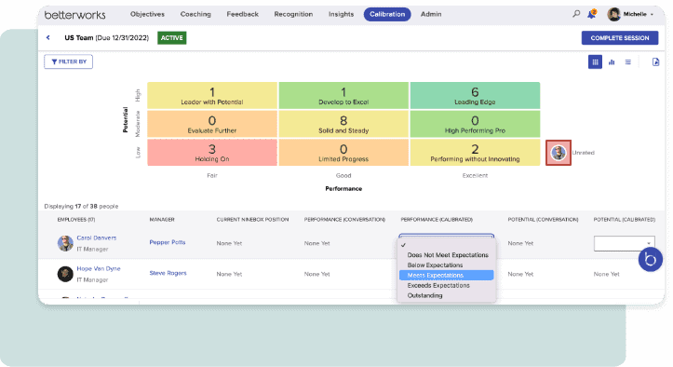Viewport: 673px width, 367px height.
Task: Select the High Performing Pro box
Action: tap(475, 124)
